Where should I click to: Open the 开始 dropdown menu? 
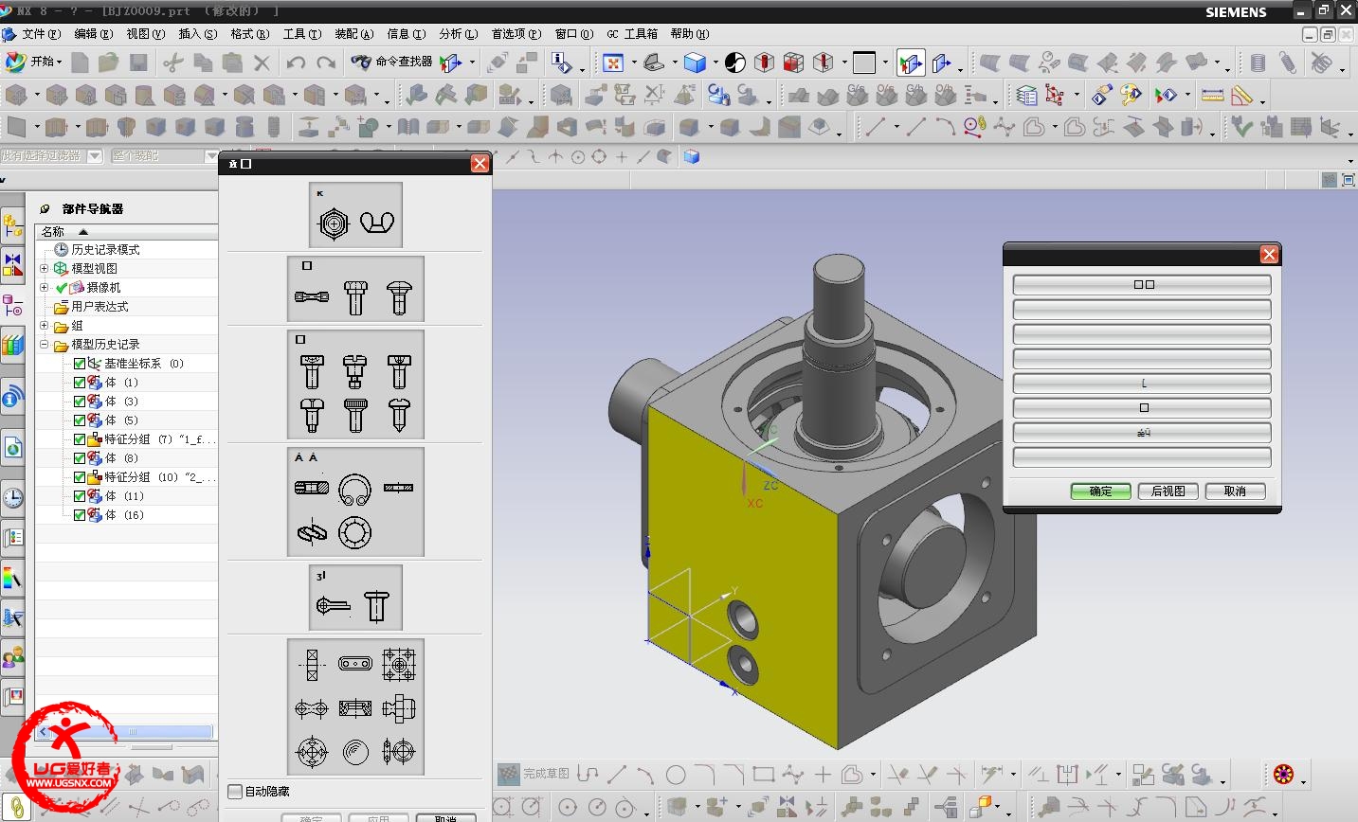33,62
